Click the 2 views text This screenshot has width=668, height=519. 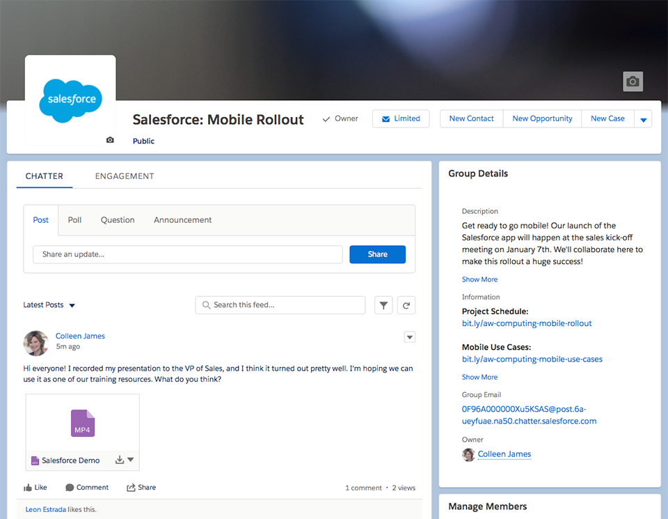pyautogui.click(x=404, y=488)
